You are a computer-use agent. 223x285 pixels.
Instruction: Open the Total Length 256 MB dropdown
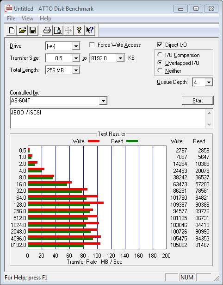point(76,70)
